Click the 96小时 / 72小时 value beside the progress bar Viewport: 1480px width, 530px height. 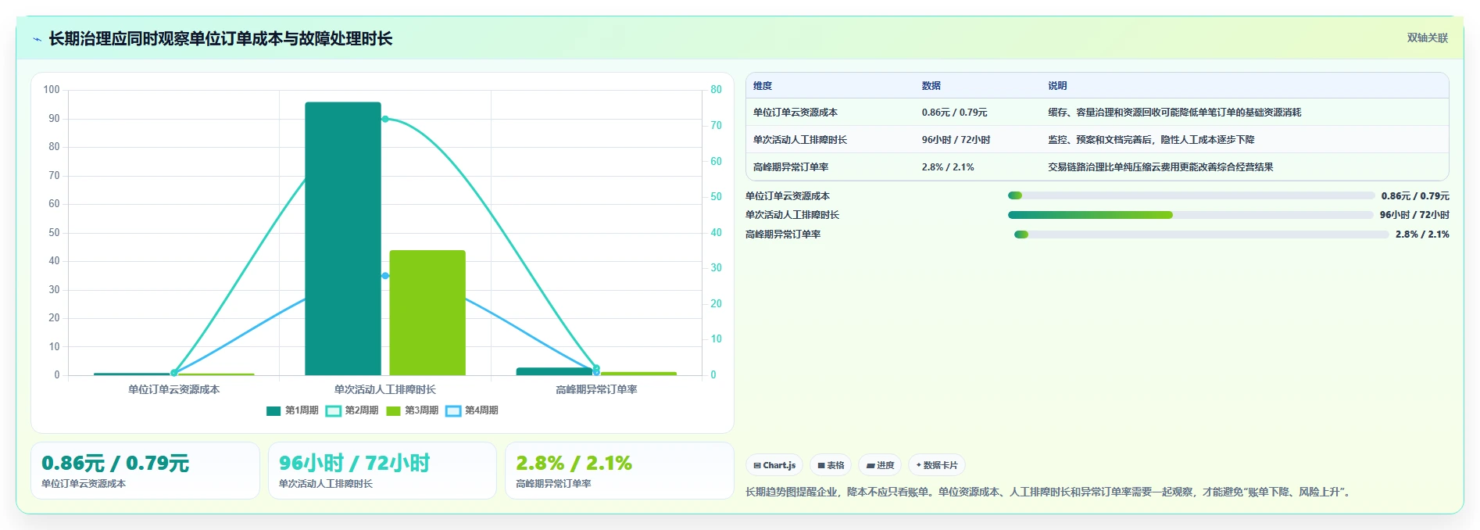pyautogui.click(x=1414, y=215)
